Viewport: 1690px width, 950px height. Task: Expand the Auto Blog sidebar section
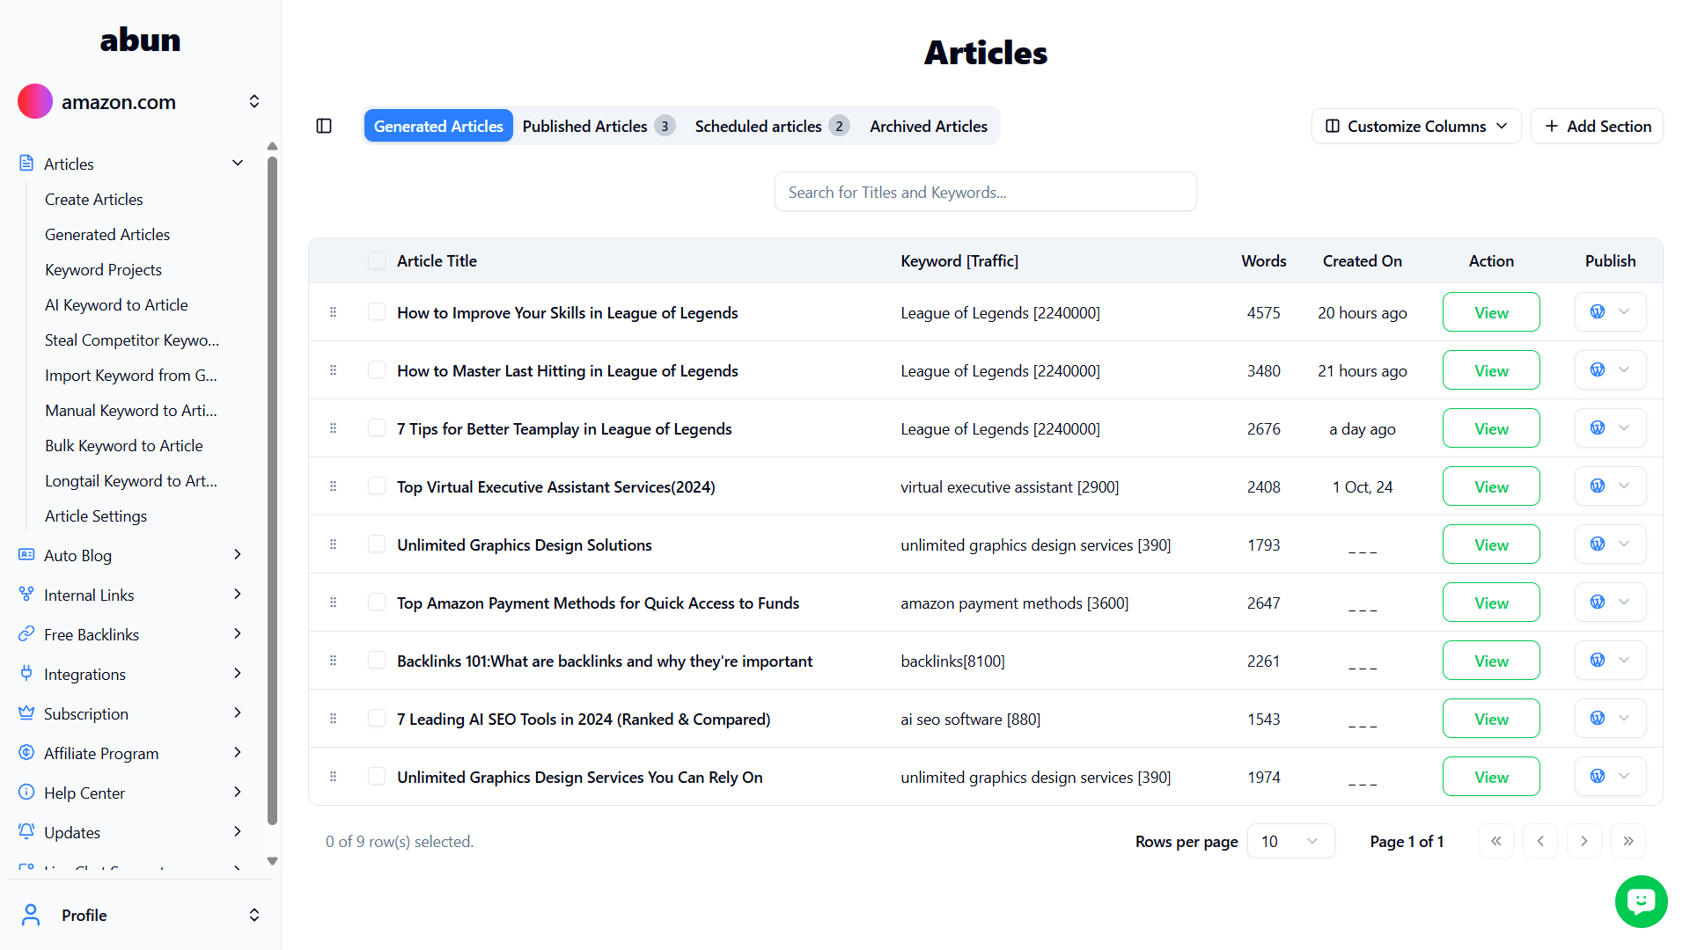(237, 554)
